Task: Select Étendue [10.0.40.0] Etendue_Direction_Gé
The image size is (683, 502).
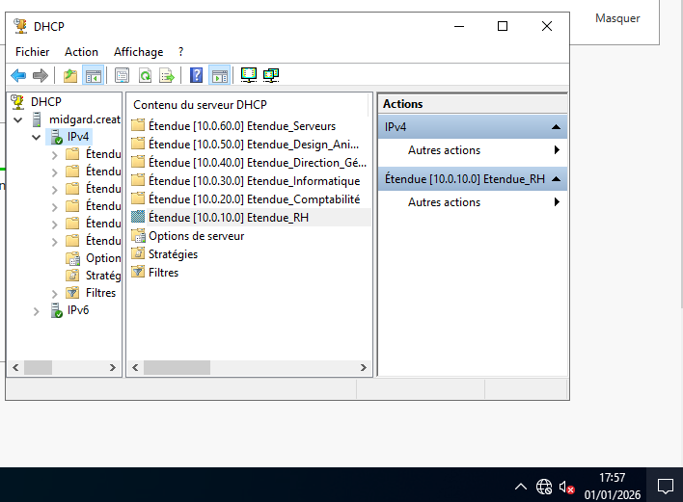Action: pyautogui.click(x=258, y=162)
